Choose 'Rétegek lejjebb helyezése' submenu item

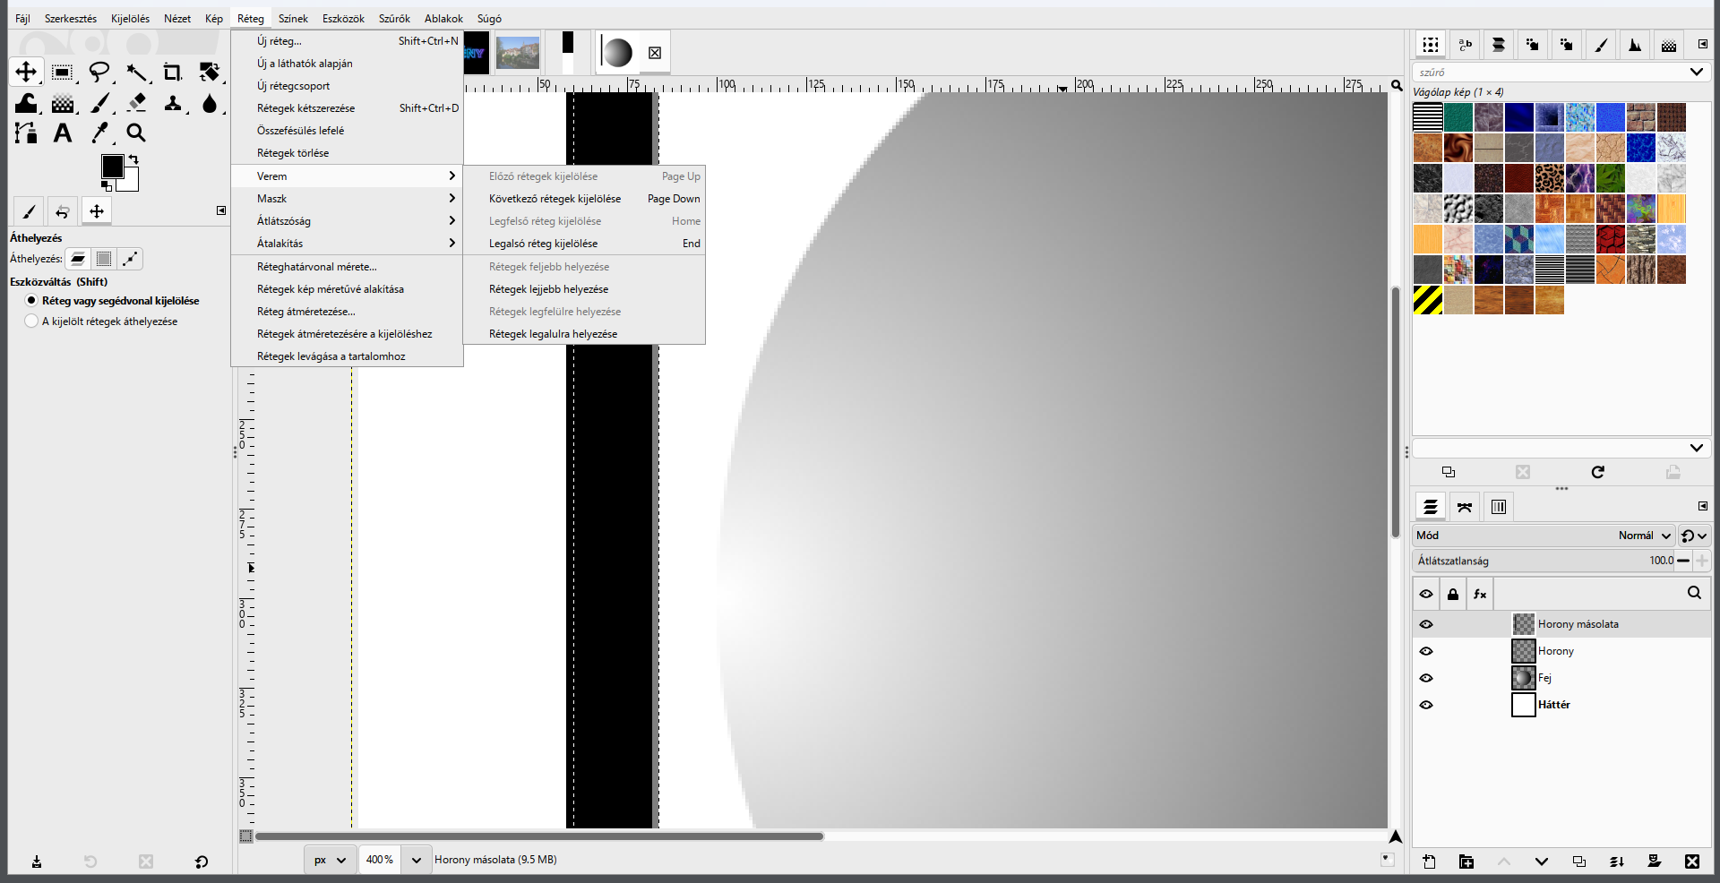pyautogui.click(x=584, y=289)
